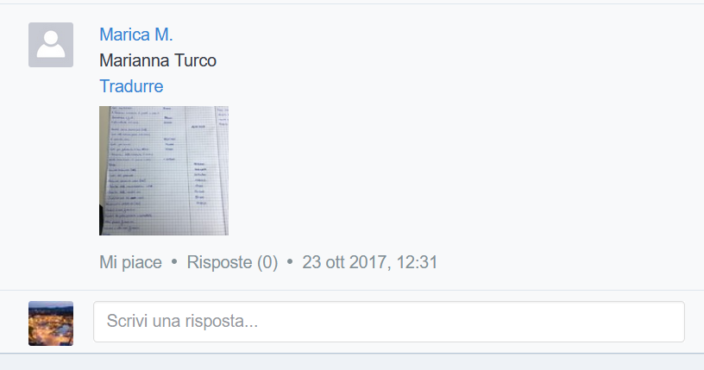This screenshot has height=370, width=704.
Task: Click Marica M.'s default avatar icon
Action: click(51, 45)
